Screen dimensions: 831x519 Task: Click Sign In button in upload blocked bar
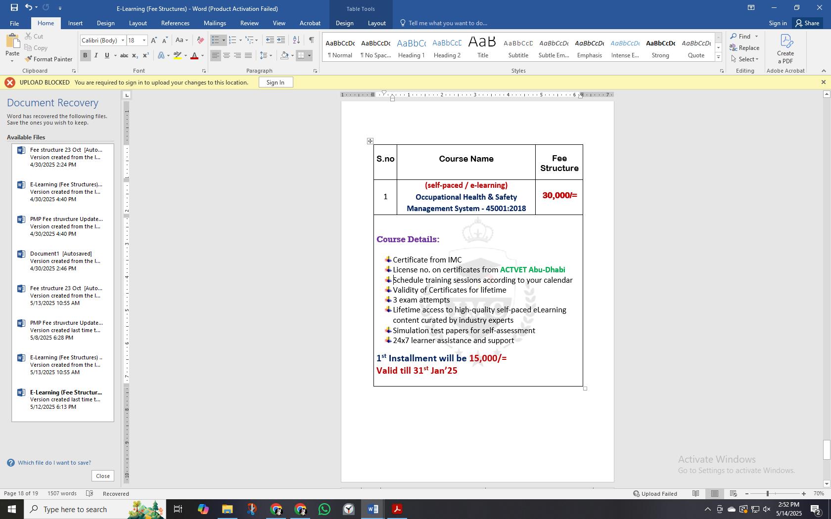(x=276, y=83)
